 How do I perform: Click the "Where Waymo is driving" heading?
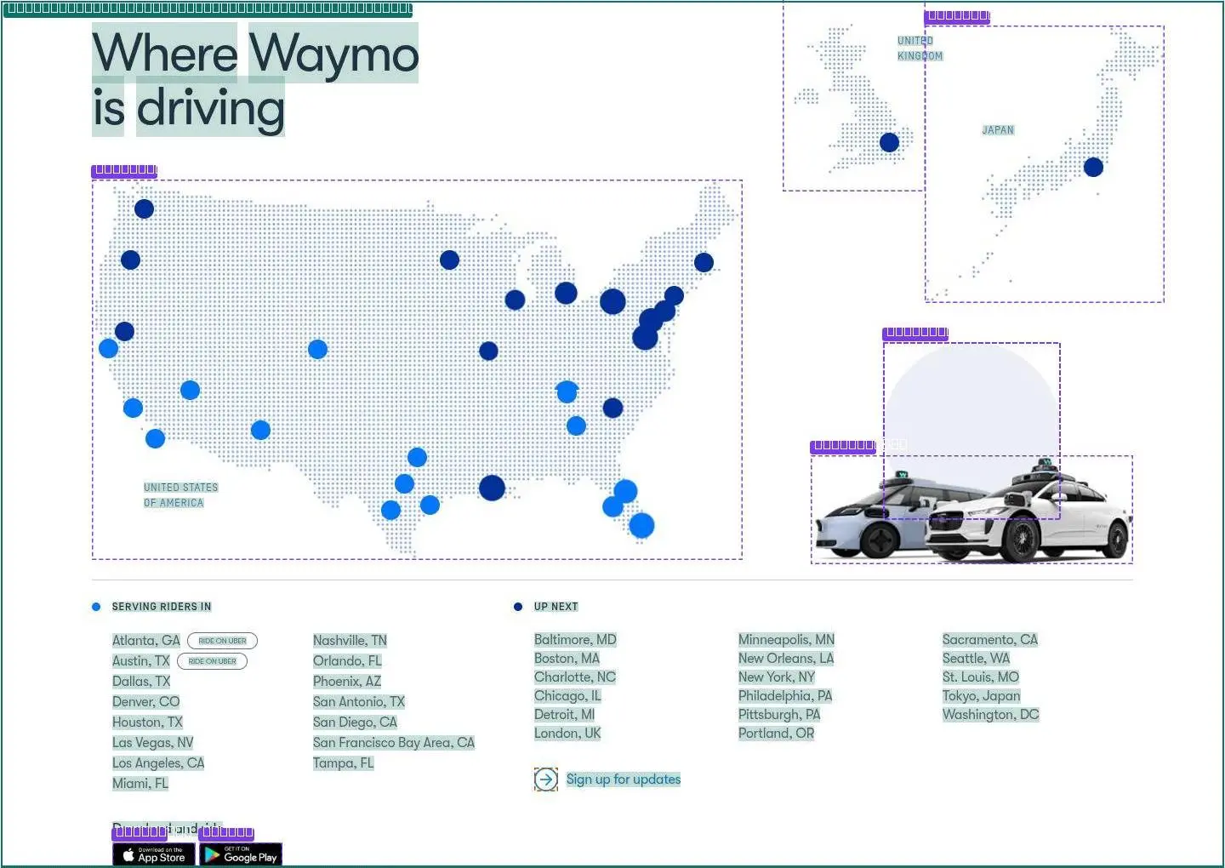tap(255, 80)
